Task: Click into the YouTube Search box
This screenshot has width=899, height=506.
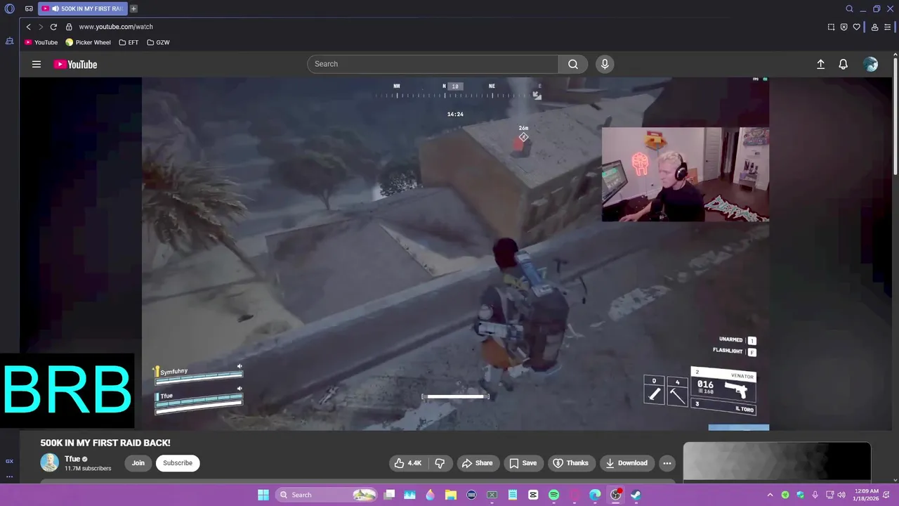Action: click(433, 64)
